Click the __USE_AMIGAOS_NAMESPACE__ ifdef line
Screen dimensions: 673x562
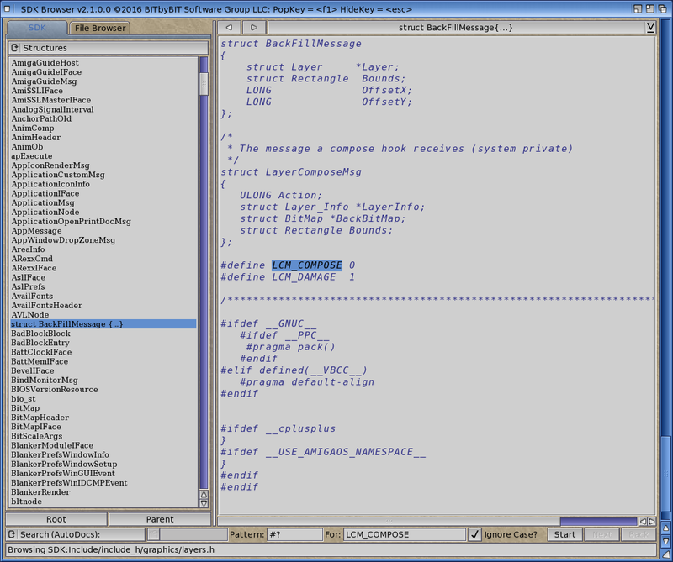point(323,452)
